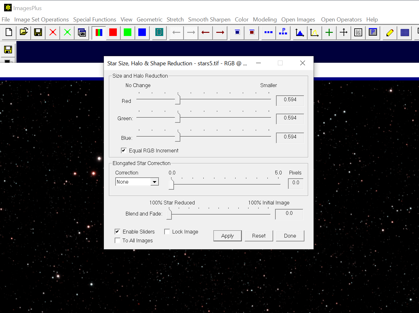Image resolution: width=419 pixels, height=313 pixels.
Task: Click the floppy disk save icon in main toolbar
Action: [38, 32]
